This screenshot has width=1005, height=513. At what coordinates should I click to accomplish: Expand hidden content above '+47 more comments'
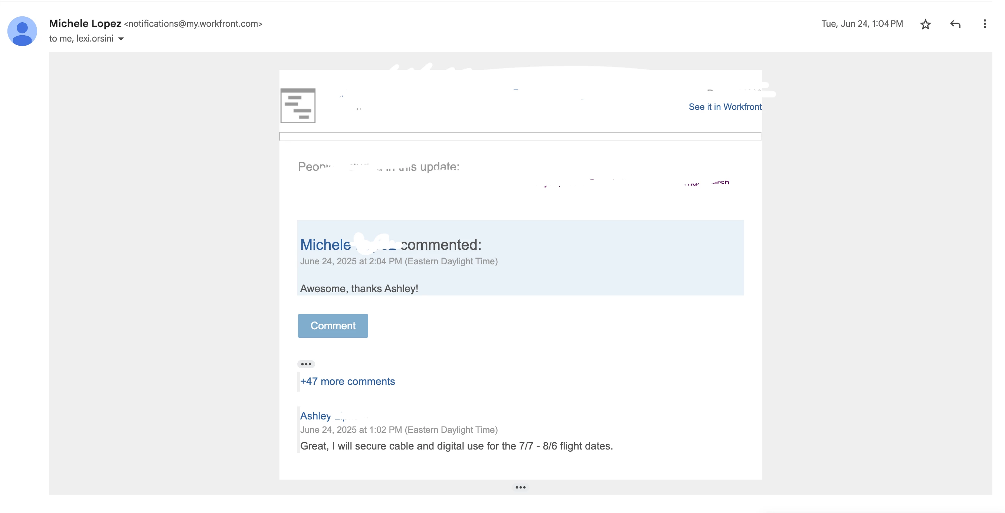[306, 364]
